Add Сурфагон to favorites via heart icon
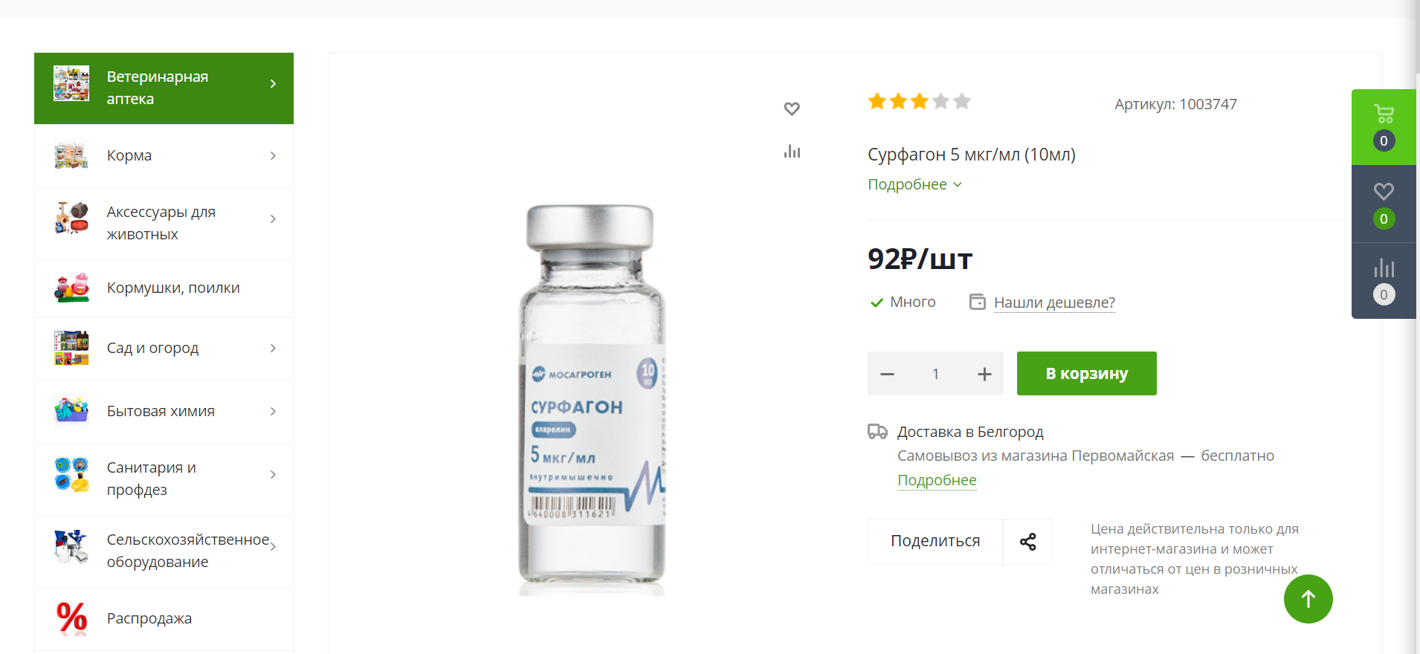This screenshot has height=654, width=1420. click(792, 109)
